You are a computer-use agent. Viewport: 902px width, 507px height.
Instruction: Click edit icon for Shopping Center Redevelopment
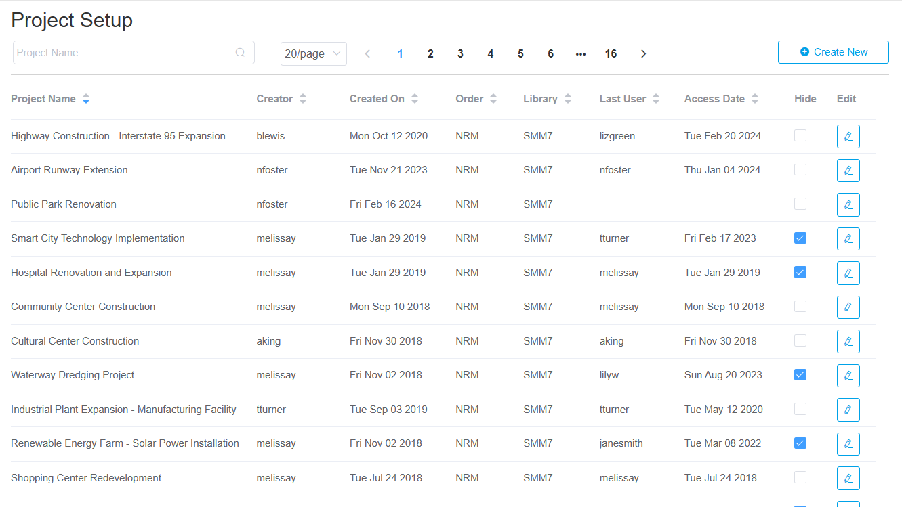coord(848,478)
